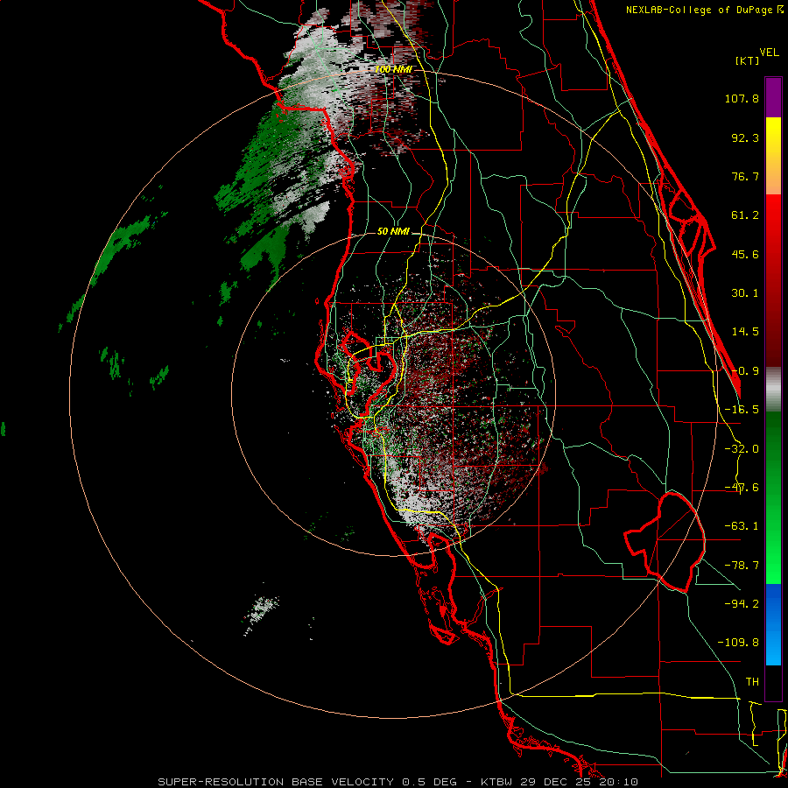Viewport: 788px width, 788px height.
Task: Click the VEL legend title
Action: tap(769, 53)
